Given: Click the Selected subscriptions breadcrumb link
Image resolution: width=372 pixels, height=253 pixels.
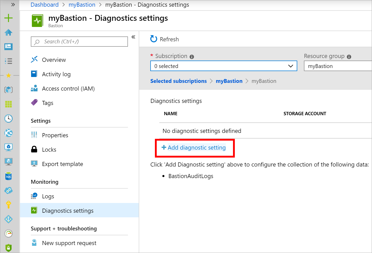Looking at the screenshot, I should point(179,81).
